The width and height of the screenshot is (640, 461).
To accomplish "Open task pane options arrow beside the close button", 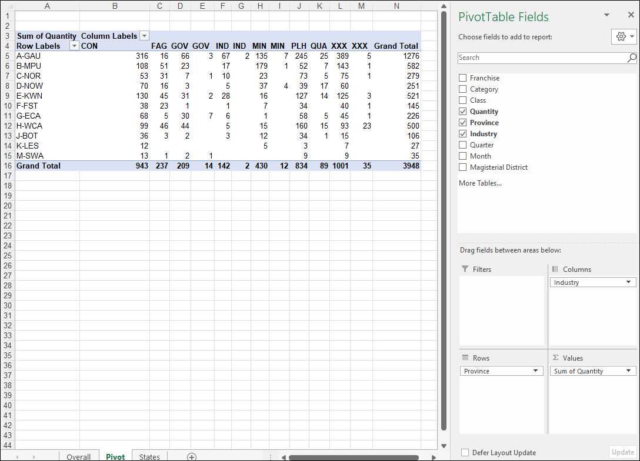I will coord(607,15).
